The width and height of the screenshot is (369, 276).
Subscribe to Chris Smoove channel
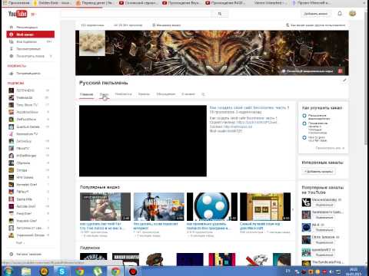tap(324, 242)
